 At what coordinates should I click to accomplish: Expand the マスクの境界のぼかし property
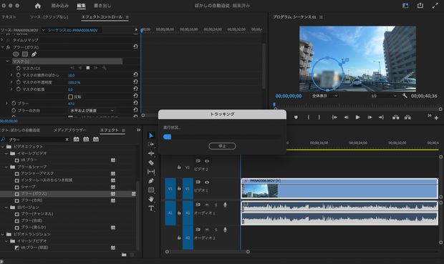(x=11, y=75)
